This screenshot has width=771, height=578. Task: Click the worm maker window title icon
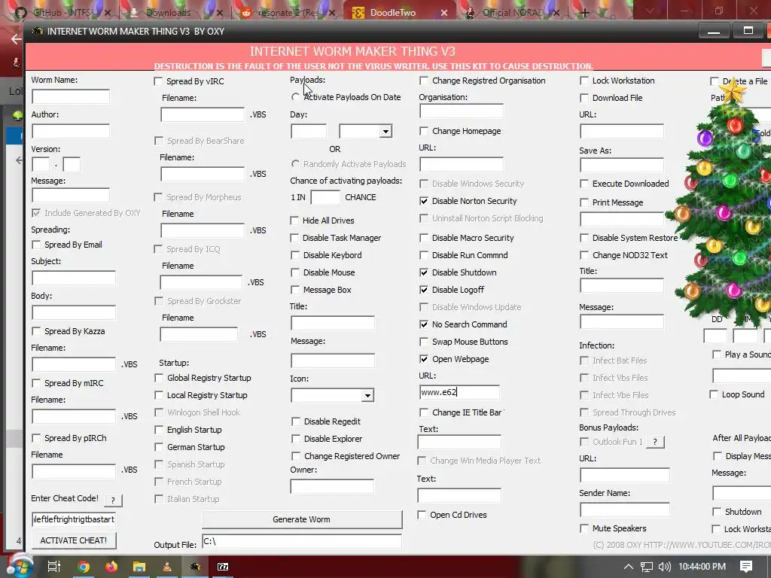(x=37, y=32)
